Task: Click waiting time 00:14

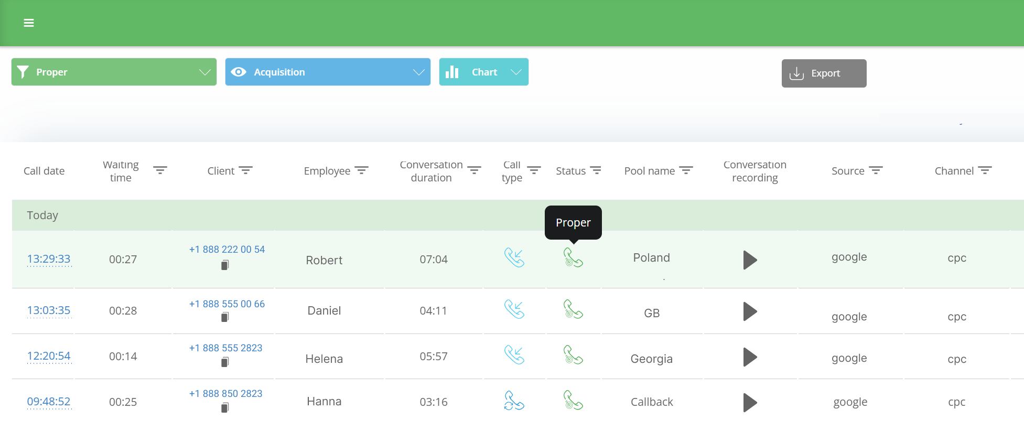Action: [x=123, y=357]
